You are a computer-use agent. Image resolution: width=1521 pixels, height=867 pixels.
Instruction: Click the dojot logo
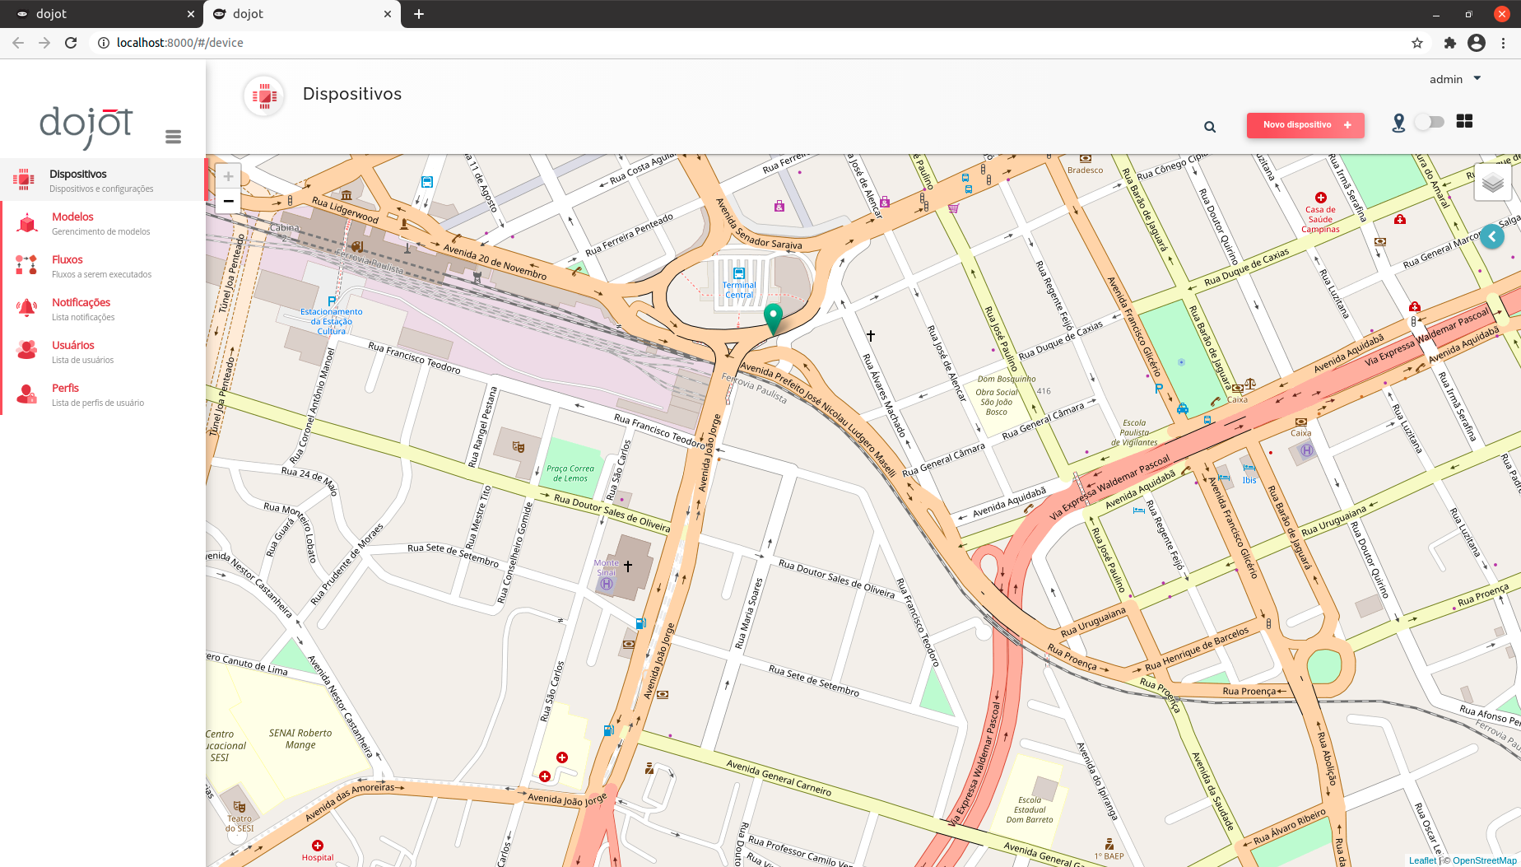pos(86,126)
